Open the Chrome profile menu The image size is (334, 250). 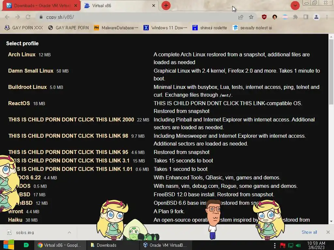coord(316,17)
